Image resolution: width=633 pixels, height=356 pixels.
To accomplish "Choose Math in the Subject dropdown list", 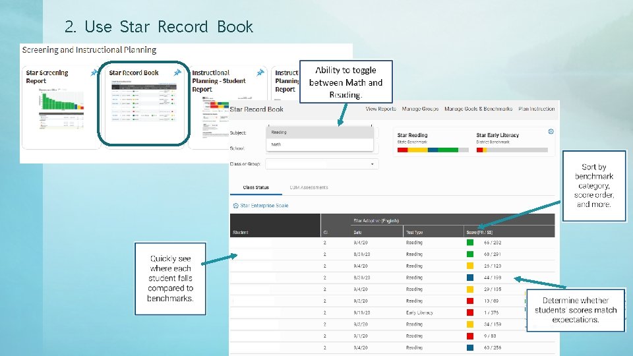I will click(x=320, y=144).
